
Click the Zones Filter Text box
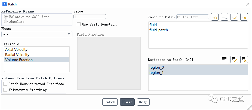(192, 17)
